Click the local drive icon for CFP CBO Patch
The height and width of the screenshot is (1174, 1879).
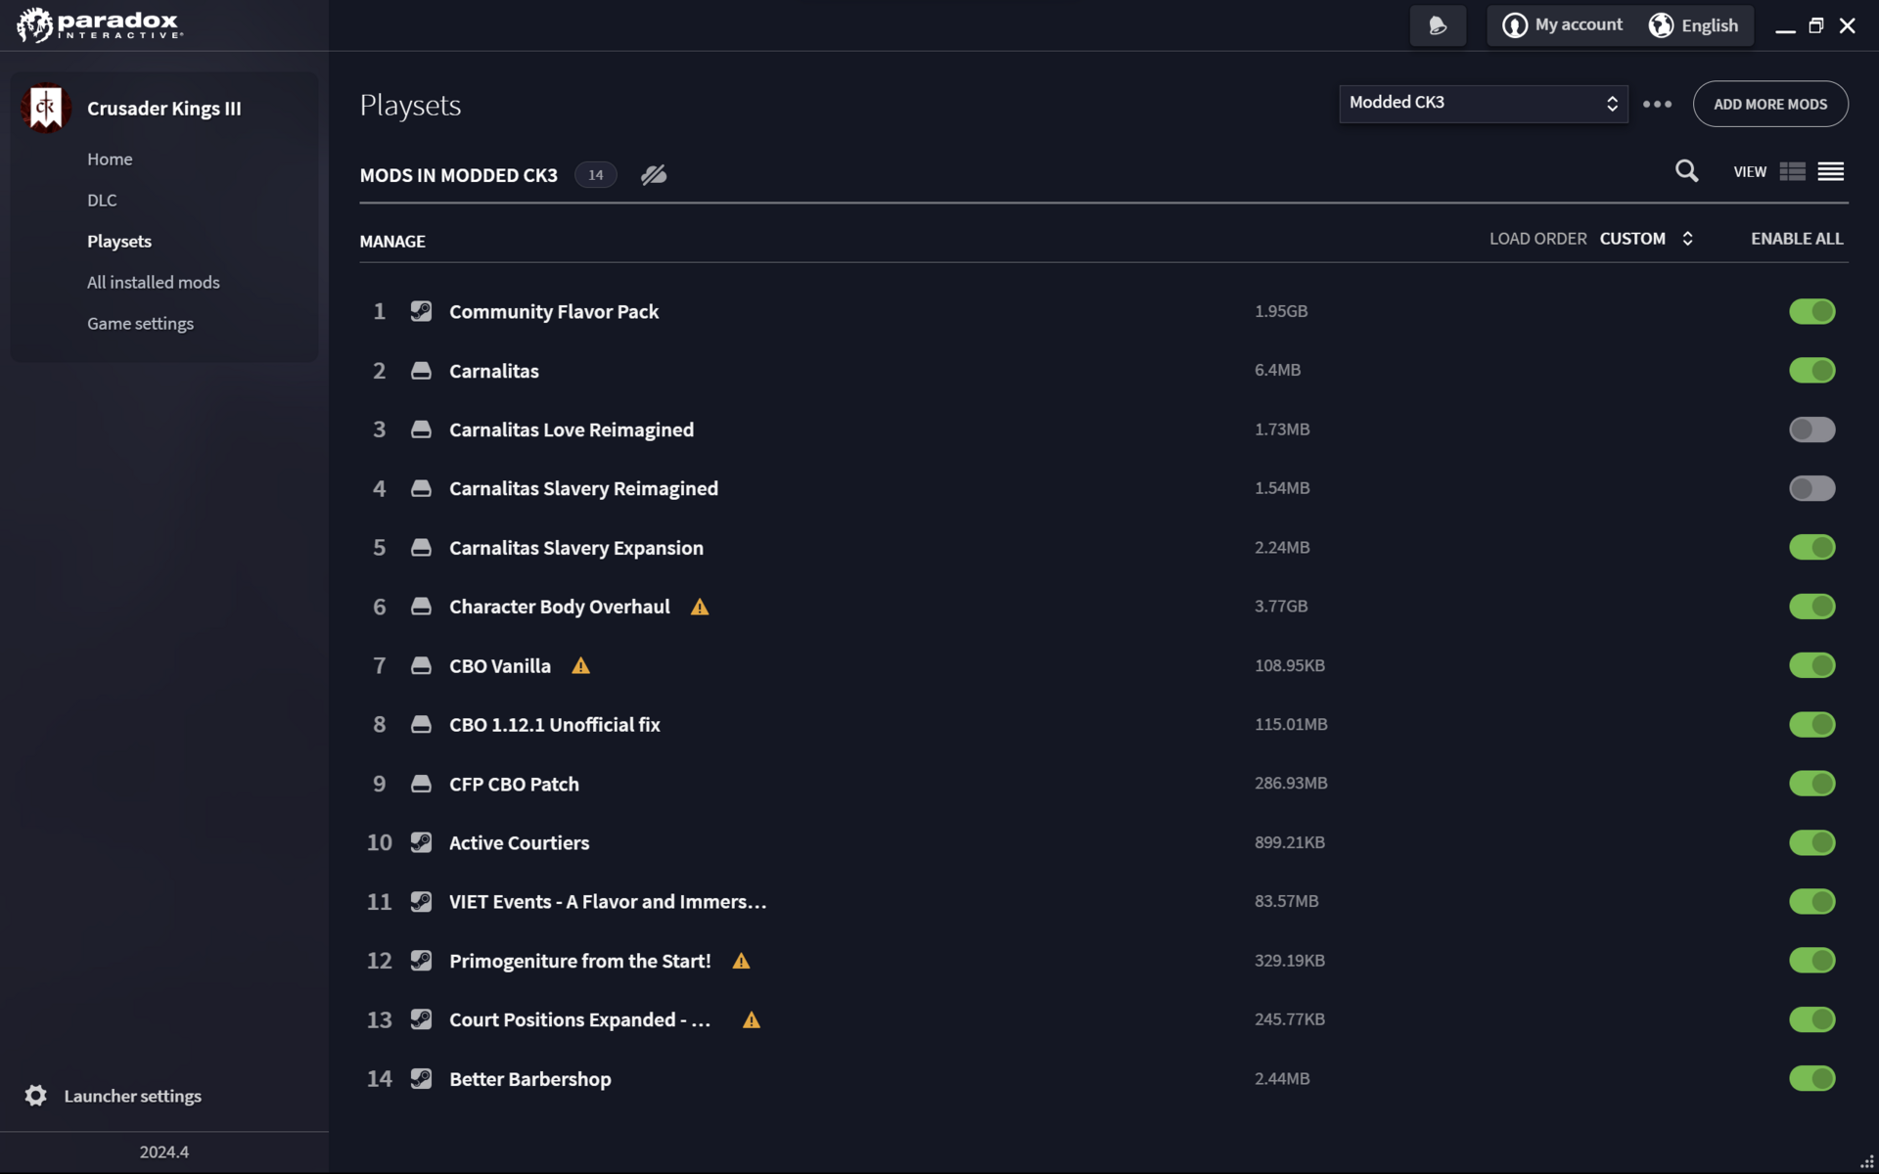(421, 784)
